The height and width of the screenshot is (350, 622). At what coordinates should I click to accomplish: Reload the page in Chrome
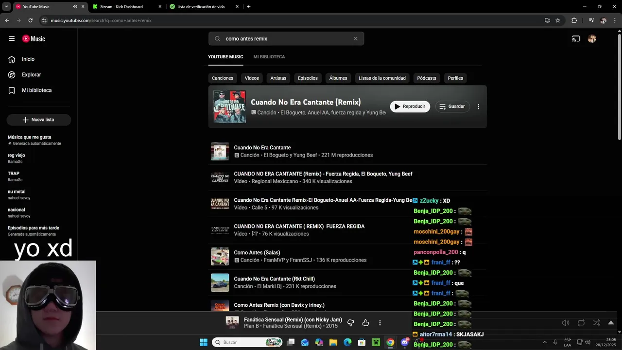pos(30,20)
